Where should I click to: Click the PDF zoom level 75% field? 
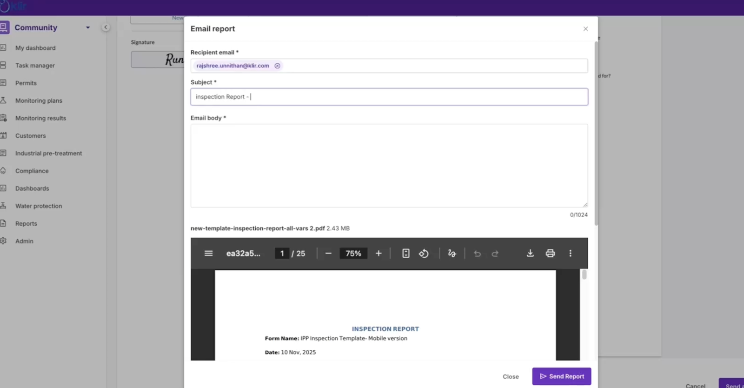(x=353, y=254)
